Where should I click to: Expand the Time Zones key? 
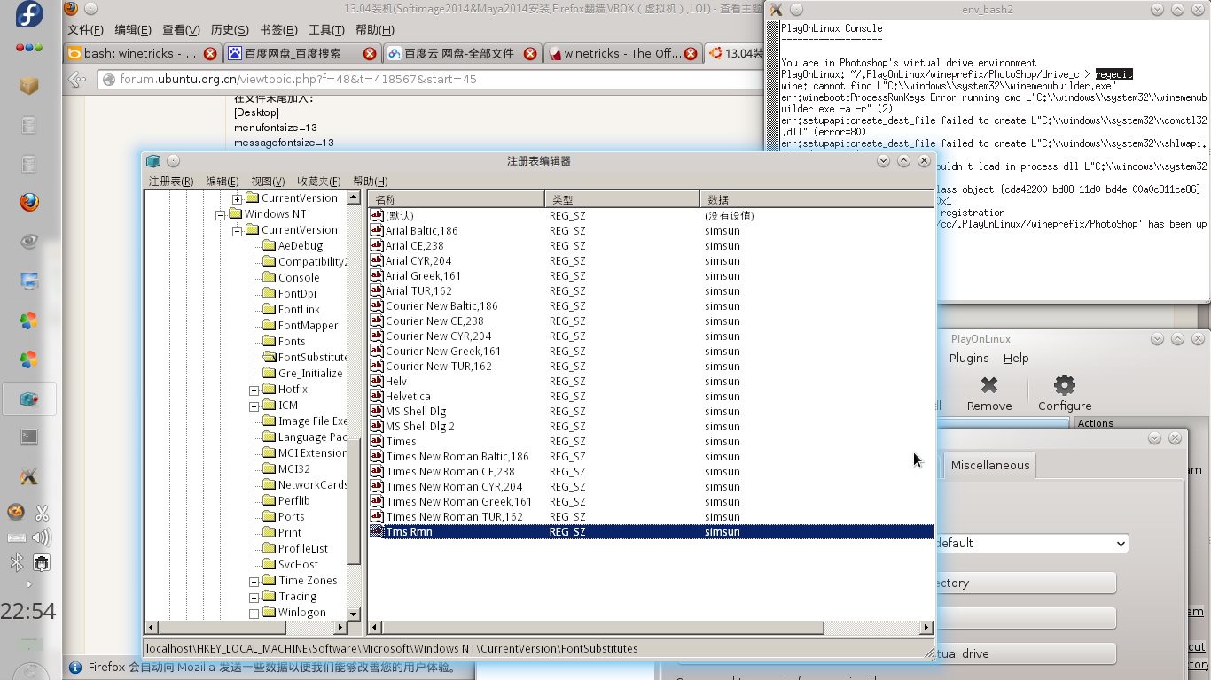point(254,580)
